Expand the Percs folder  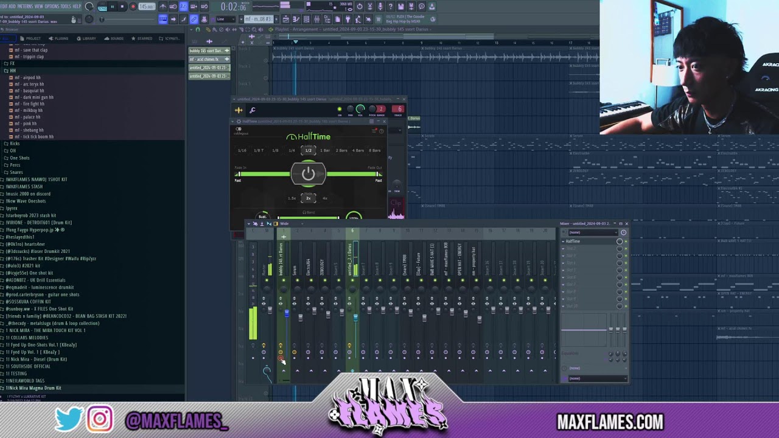(13, 165)
